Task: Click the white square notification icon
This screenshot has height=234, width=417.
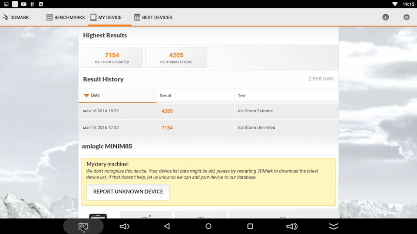Action: coord(15,4)
